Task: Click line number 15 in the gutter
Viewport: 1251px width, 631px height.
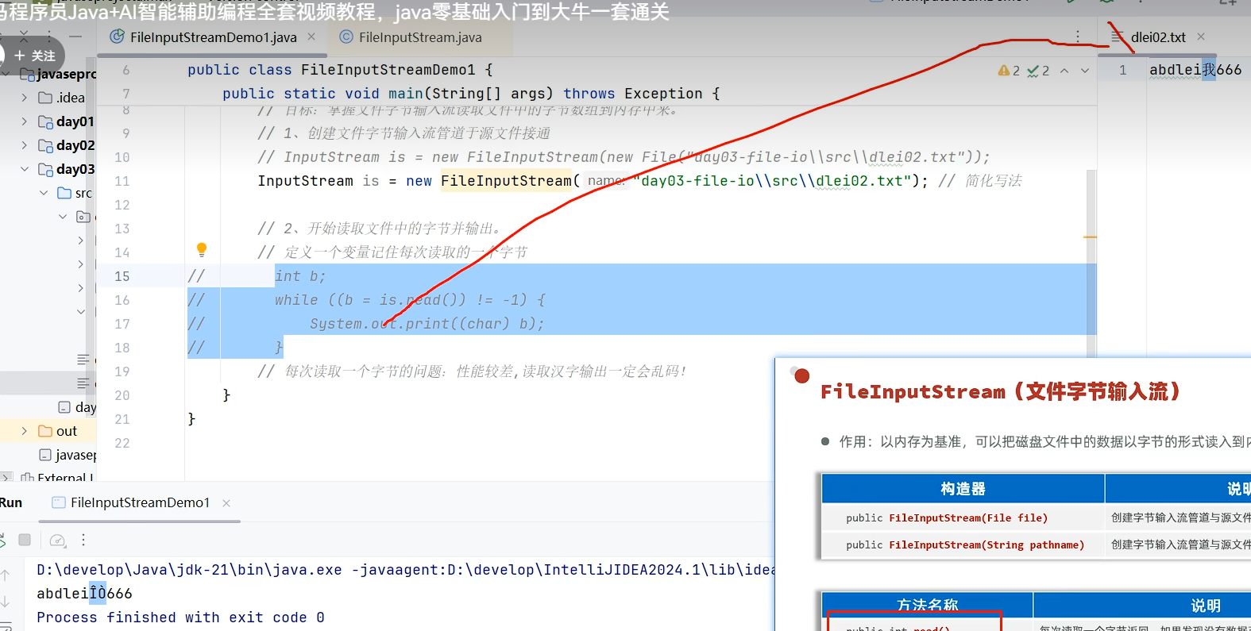Action: (122, 276)
